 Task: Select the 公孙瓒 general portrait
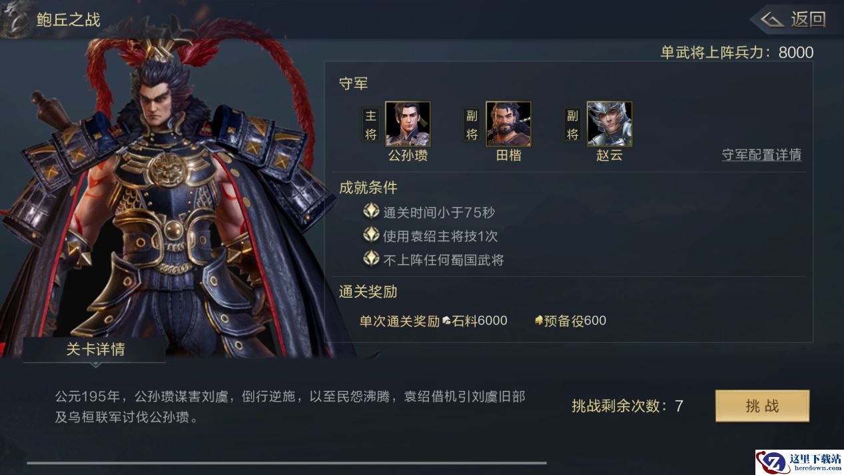408,124
